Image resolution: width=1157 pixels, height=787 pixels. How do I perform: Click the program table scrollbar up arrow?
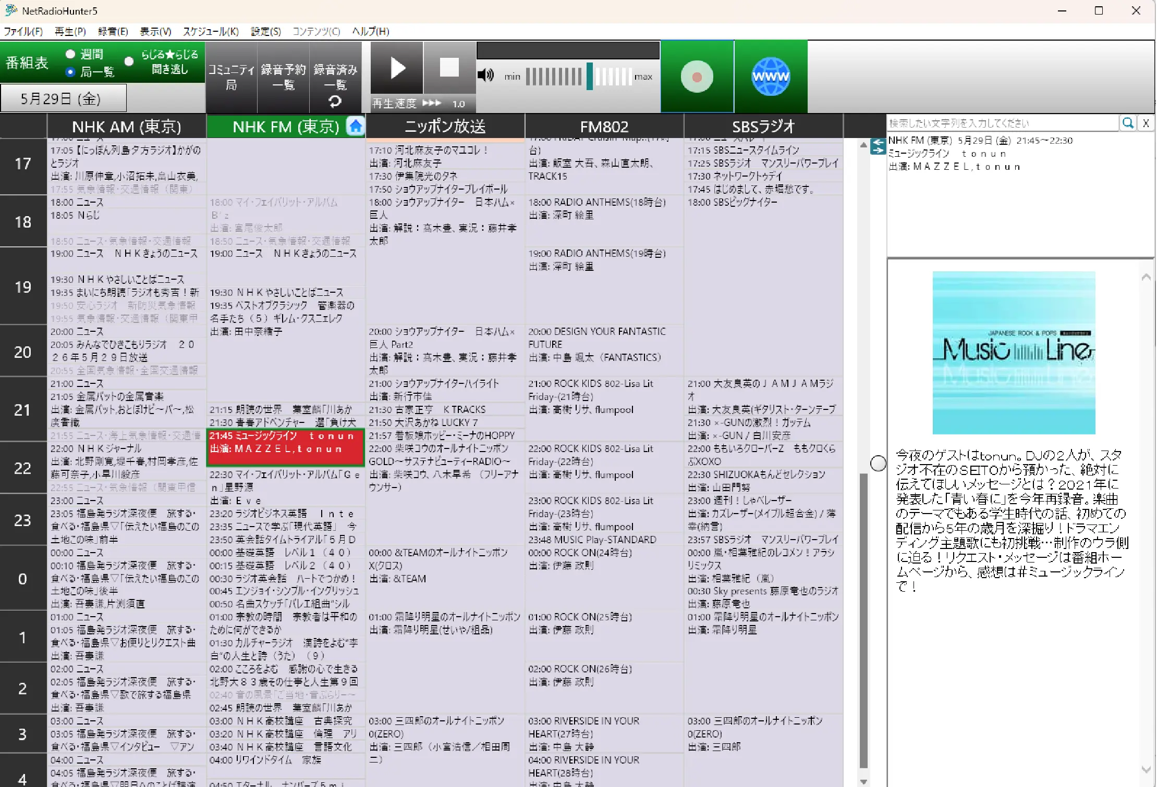point(863,145)
